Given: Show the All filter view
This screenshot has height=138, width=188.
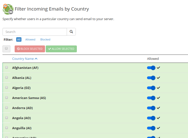Looking at the screenshot, I should tap(19, 39).
